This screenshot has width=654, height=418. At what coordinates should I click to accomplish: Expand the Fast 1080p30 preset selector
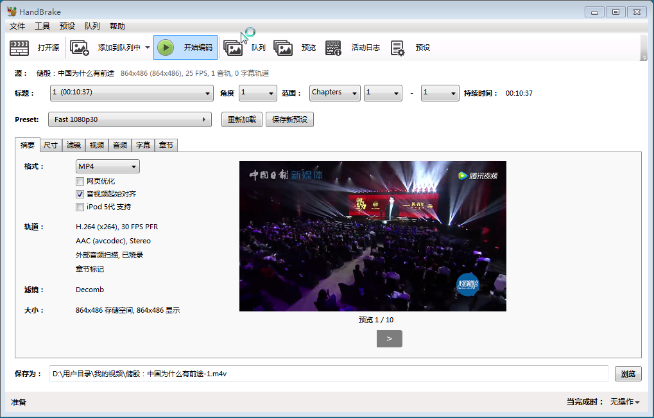[130, 119]
